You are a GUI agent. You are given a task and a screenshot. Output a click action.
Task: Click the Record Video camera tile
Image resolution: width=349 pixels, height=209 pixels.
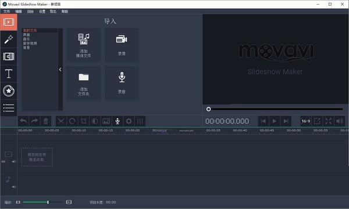122,45
